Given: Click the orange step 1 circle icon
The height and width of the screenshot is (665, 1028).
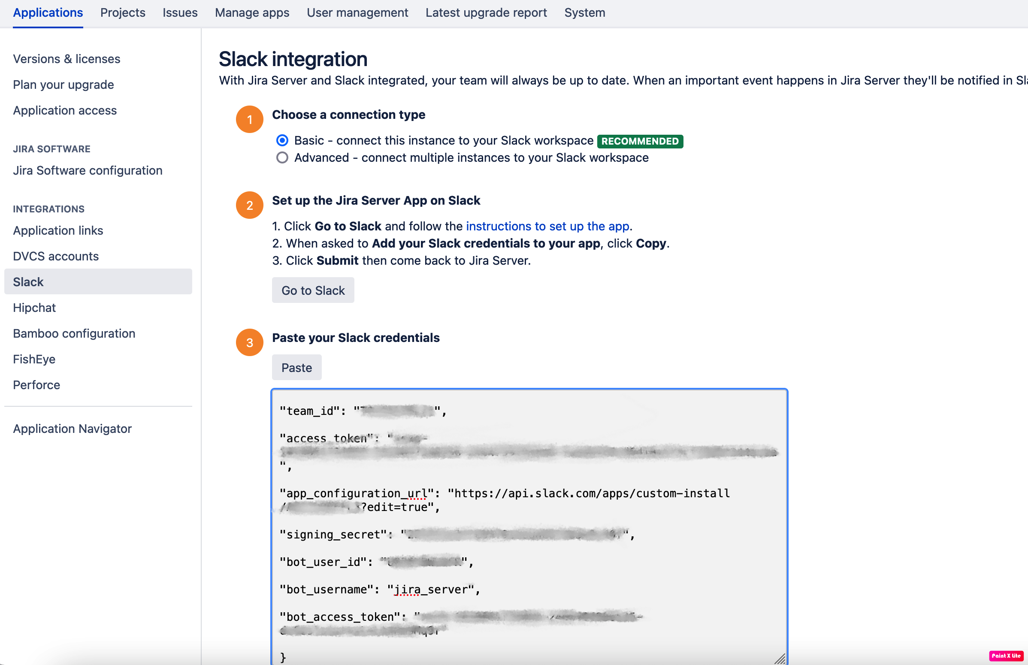Looking at the screenshot, I should click(250, 119).
